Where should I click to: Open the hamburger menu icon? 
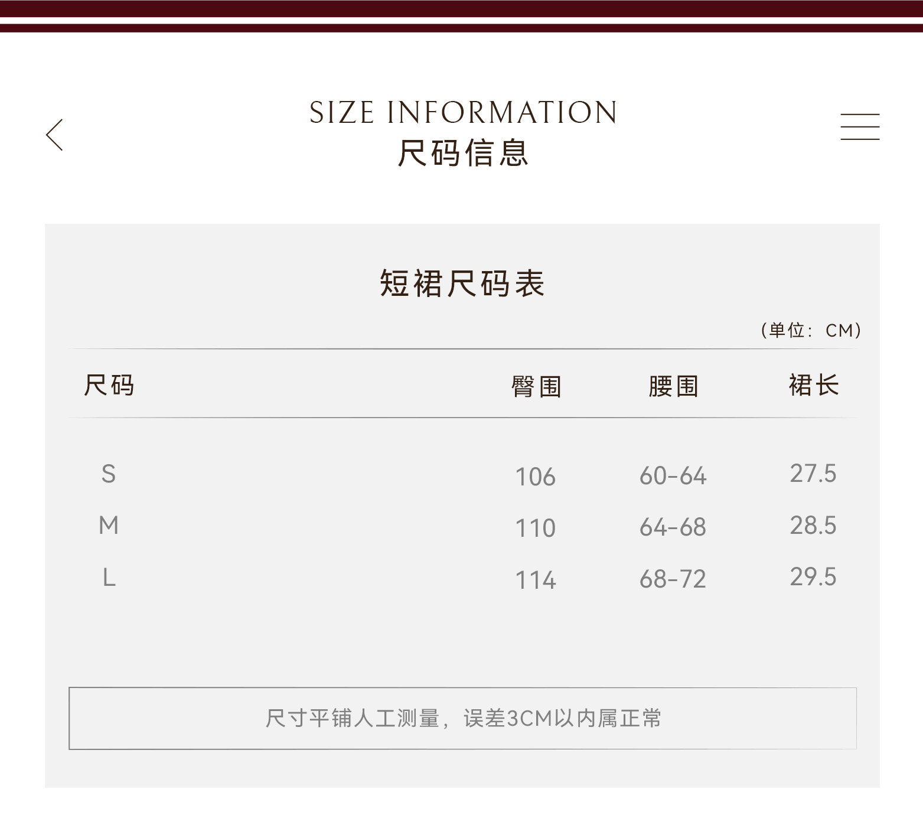pos(860,127)
